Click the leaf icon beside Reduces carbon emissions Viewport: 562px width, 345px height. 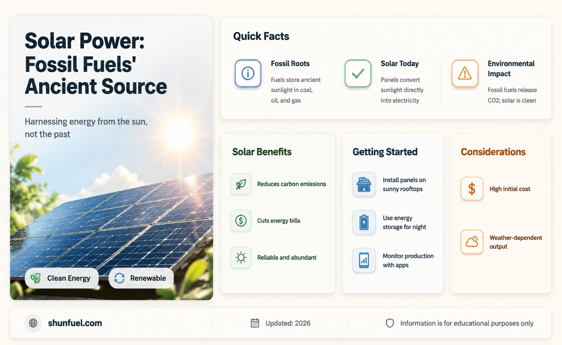(x=241, y=184)
